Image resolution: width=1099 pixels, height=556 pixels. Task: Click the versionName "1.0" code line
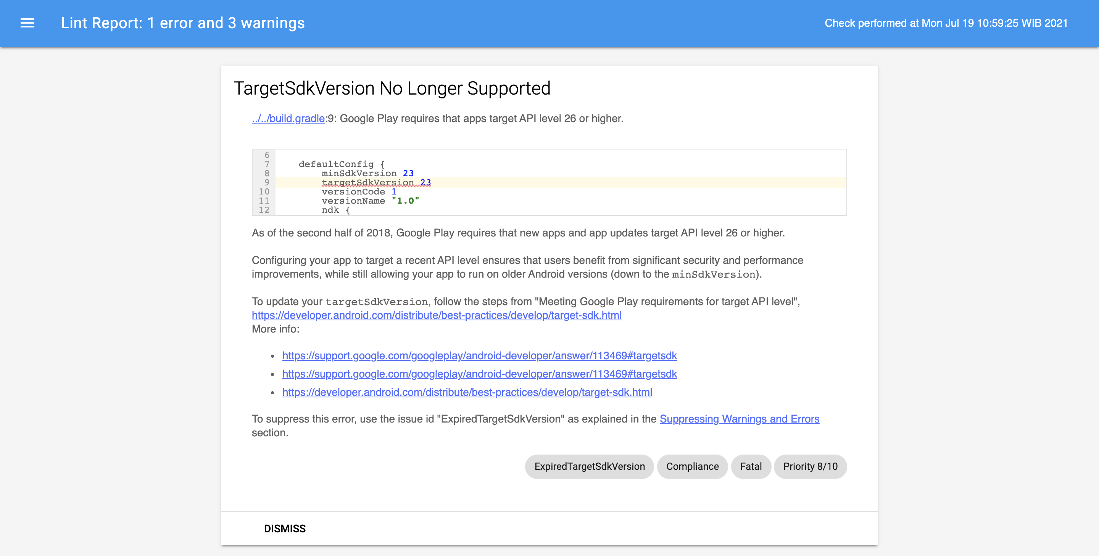point(370,201)
